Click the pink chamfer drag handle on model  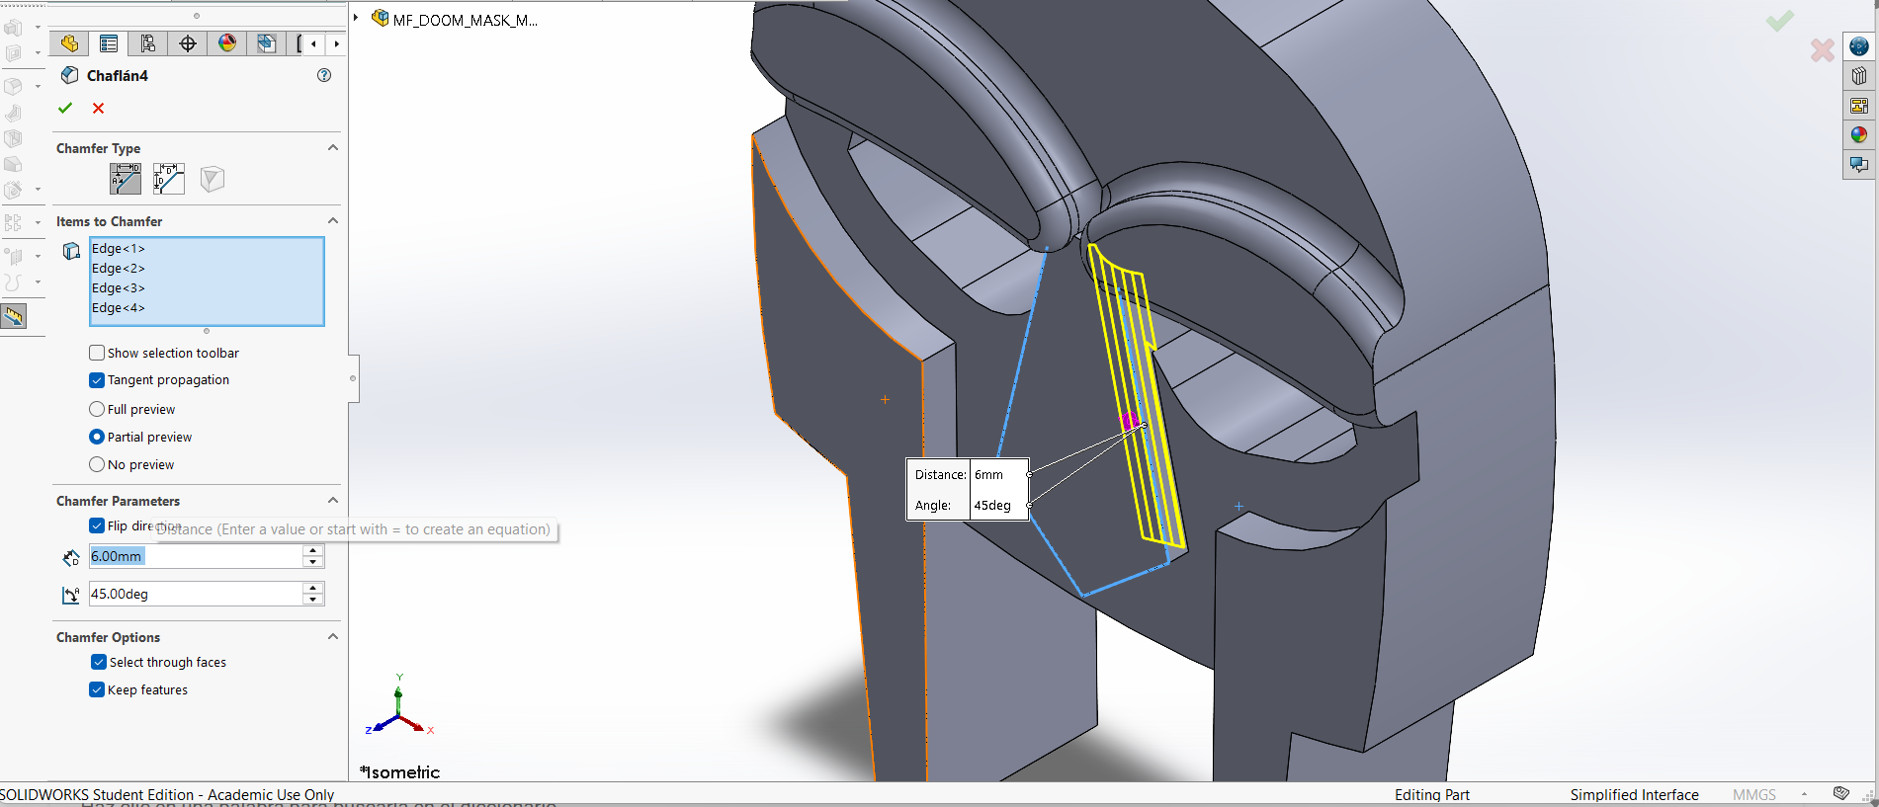pyautogui.click(x=1129, y=421)
